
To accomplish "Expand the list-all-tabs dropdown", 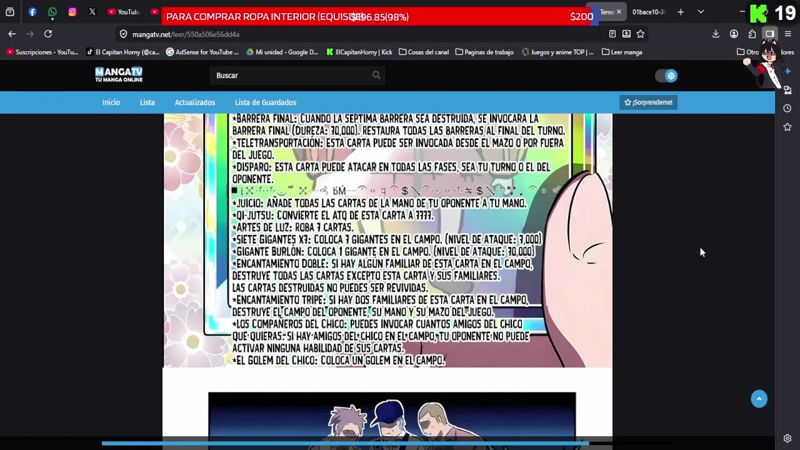I will (x=701, y=12).
